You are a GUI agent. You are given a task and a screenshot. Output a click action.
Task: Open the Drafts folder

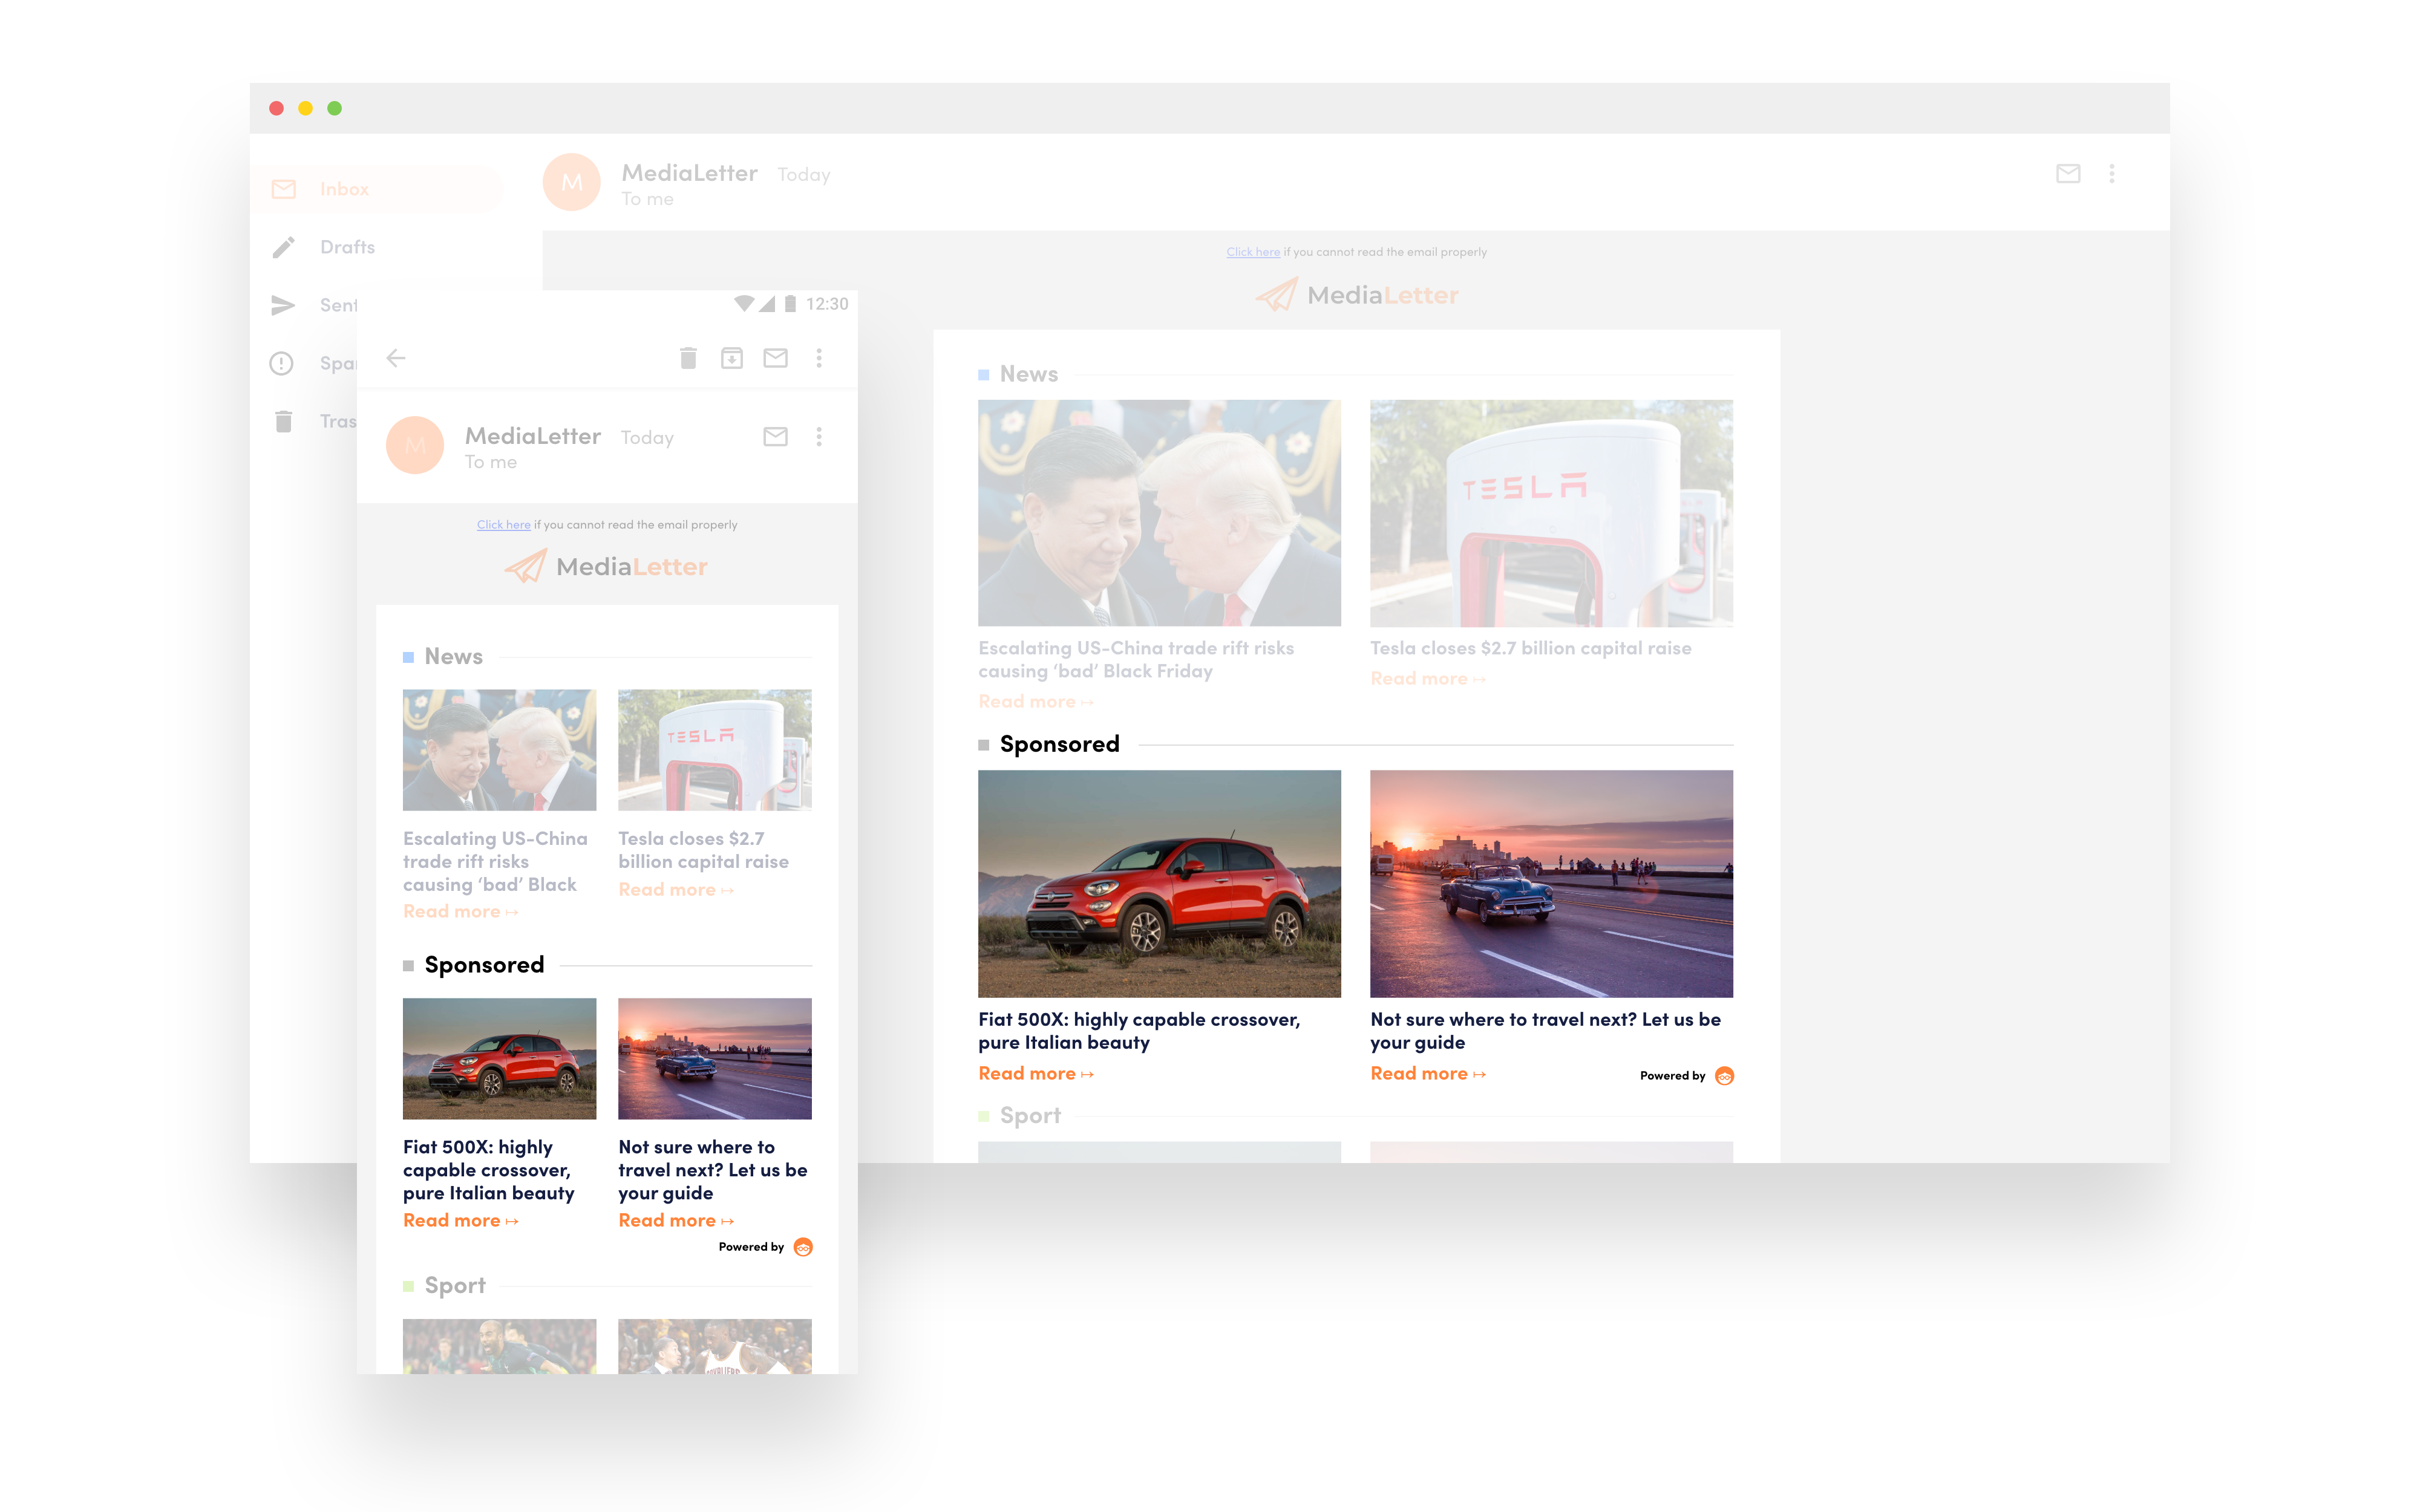click(x=347, y=247)
